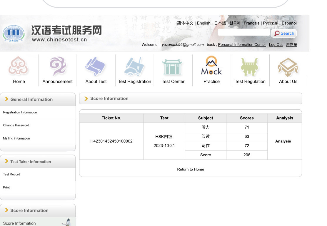The image size is (327, 226).
Task: Go to Test Center gate icon
Action: [x=173, y=66]
